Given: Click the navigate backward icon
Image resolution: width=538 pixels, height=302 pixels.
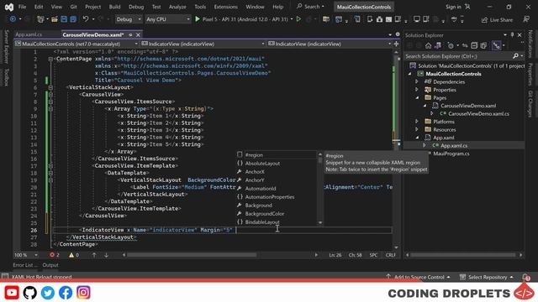Looking at the screenshot, I should coord(13,19).
